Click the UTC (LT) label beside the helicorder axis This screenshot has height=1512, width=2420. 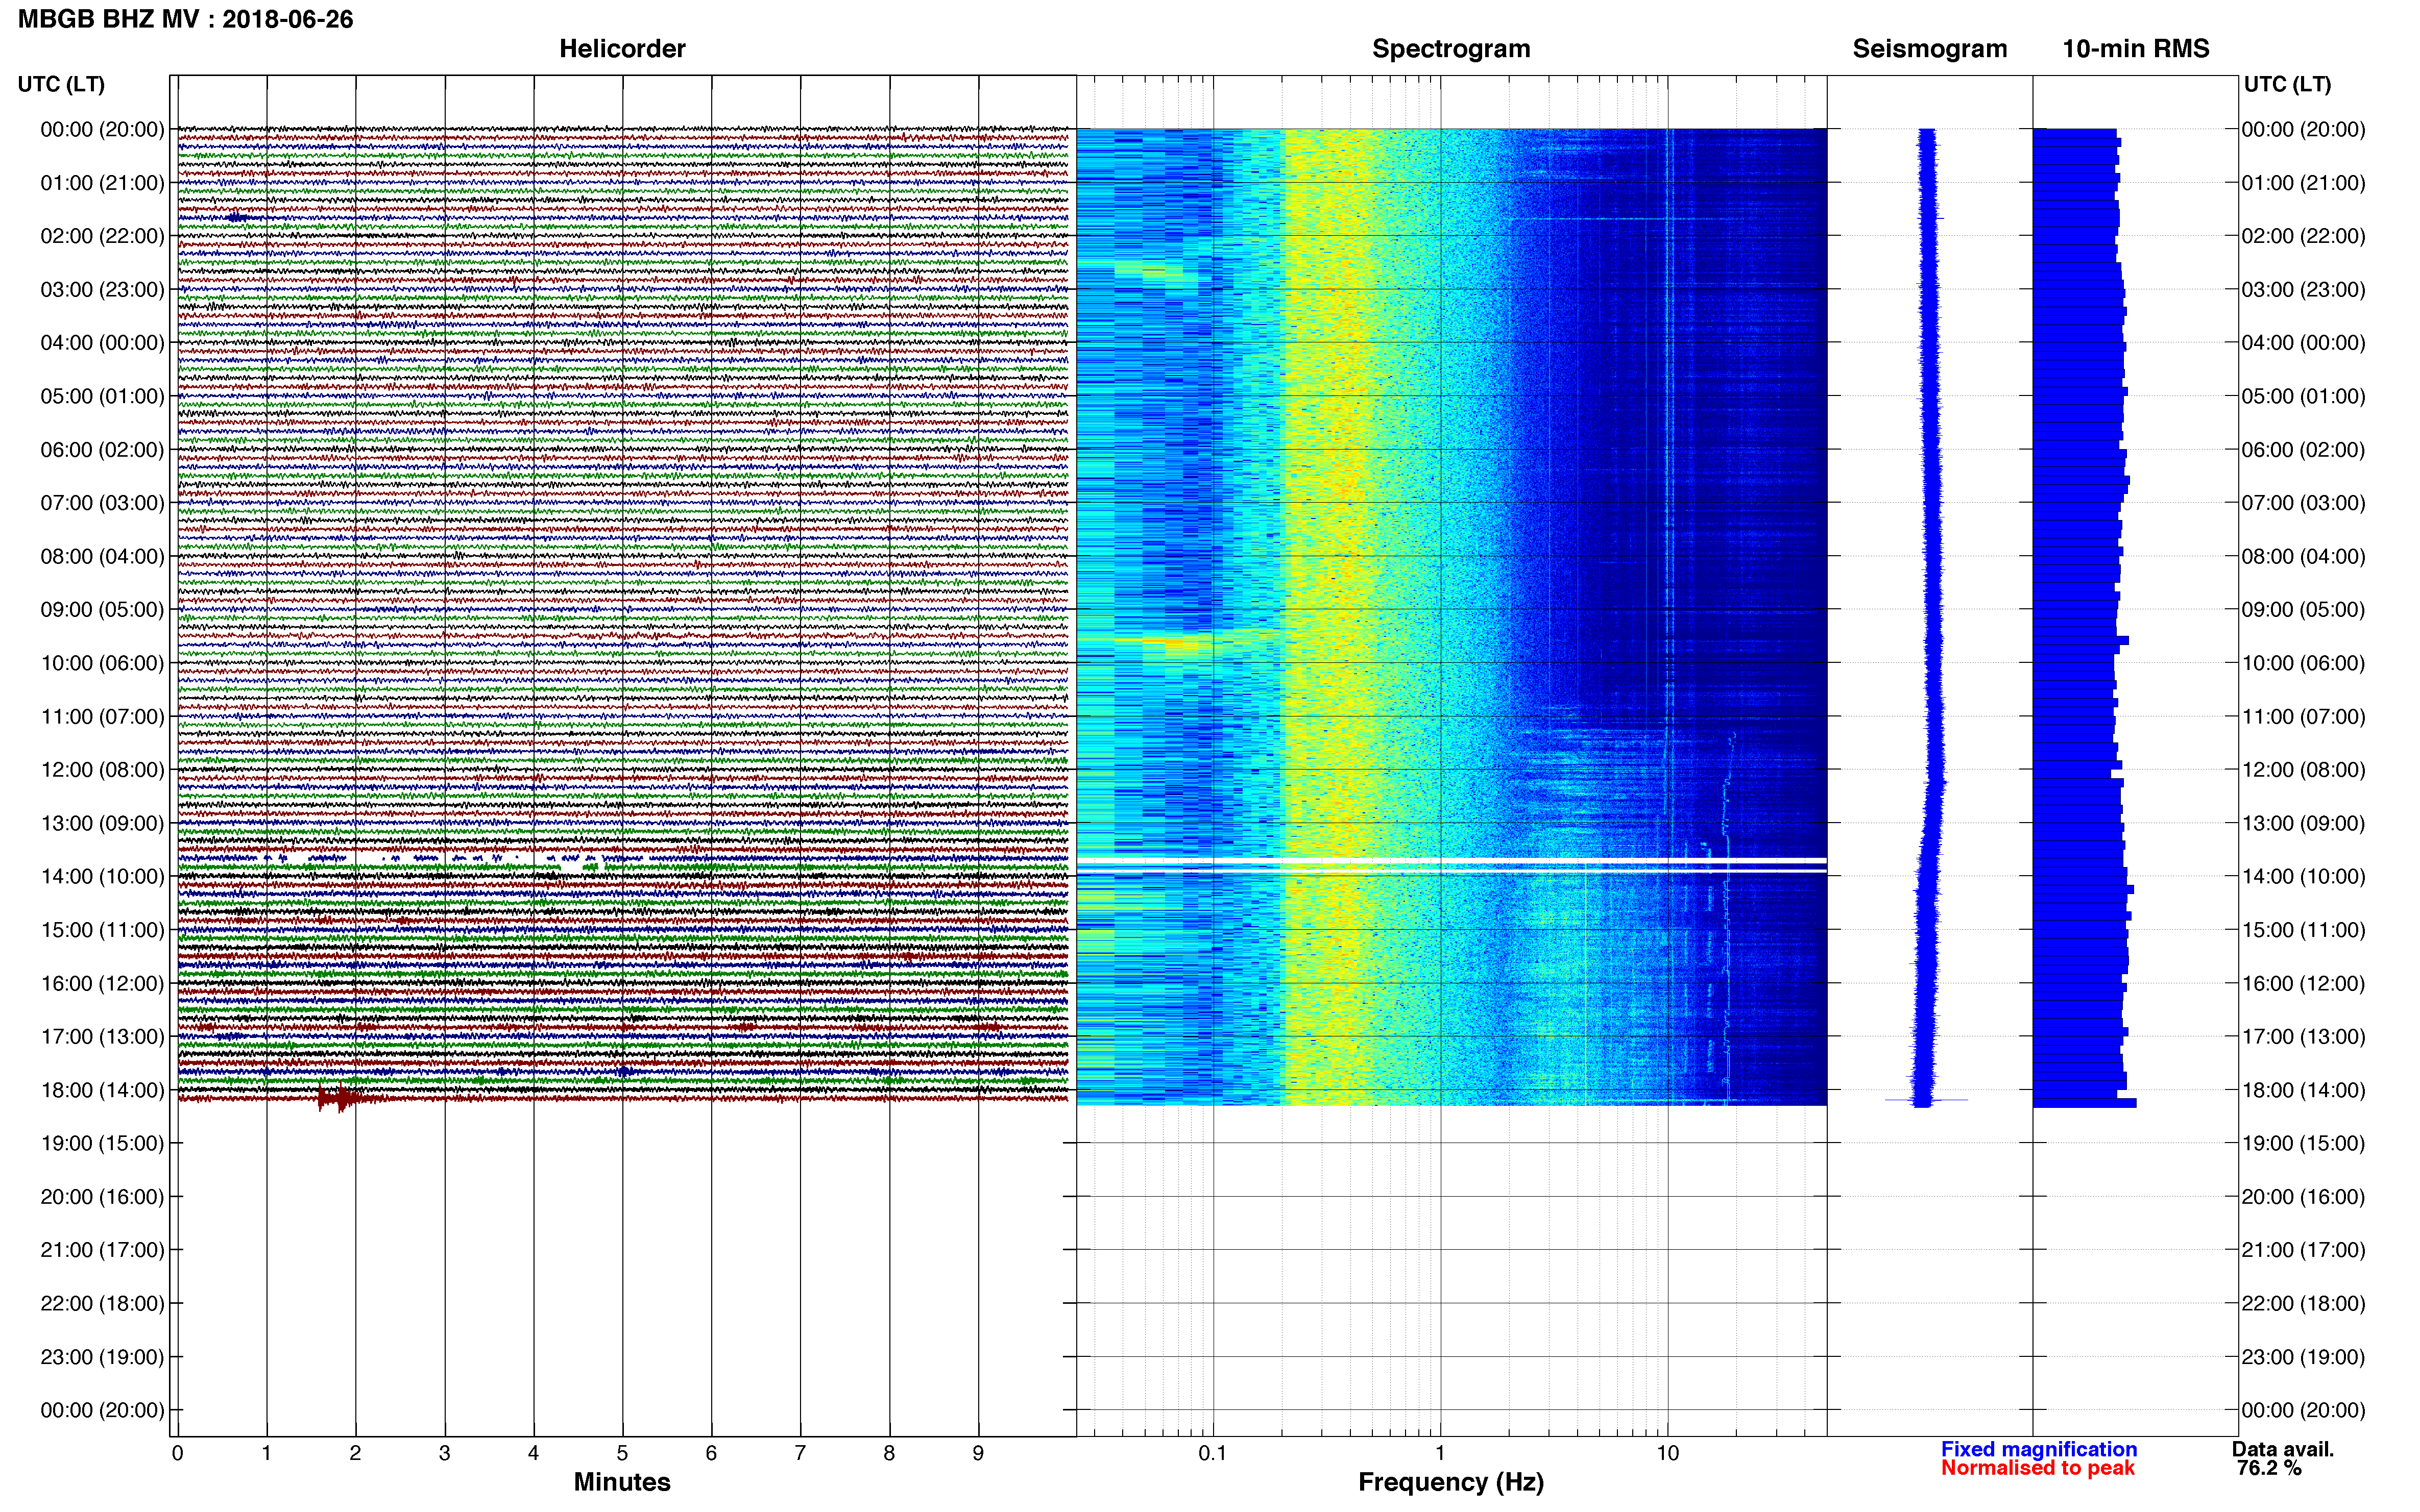61,84
